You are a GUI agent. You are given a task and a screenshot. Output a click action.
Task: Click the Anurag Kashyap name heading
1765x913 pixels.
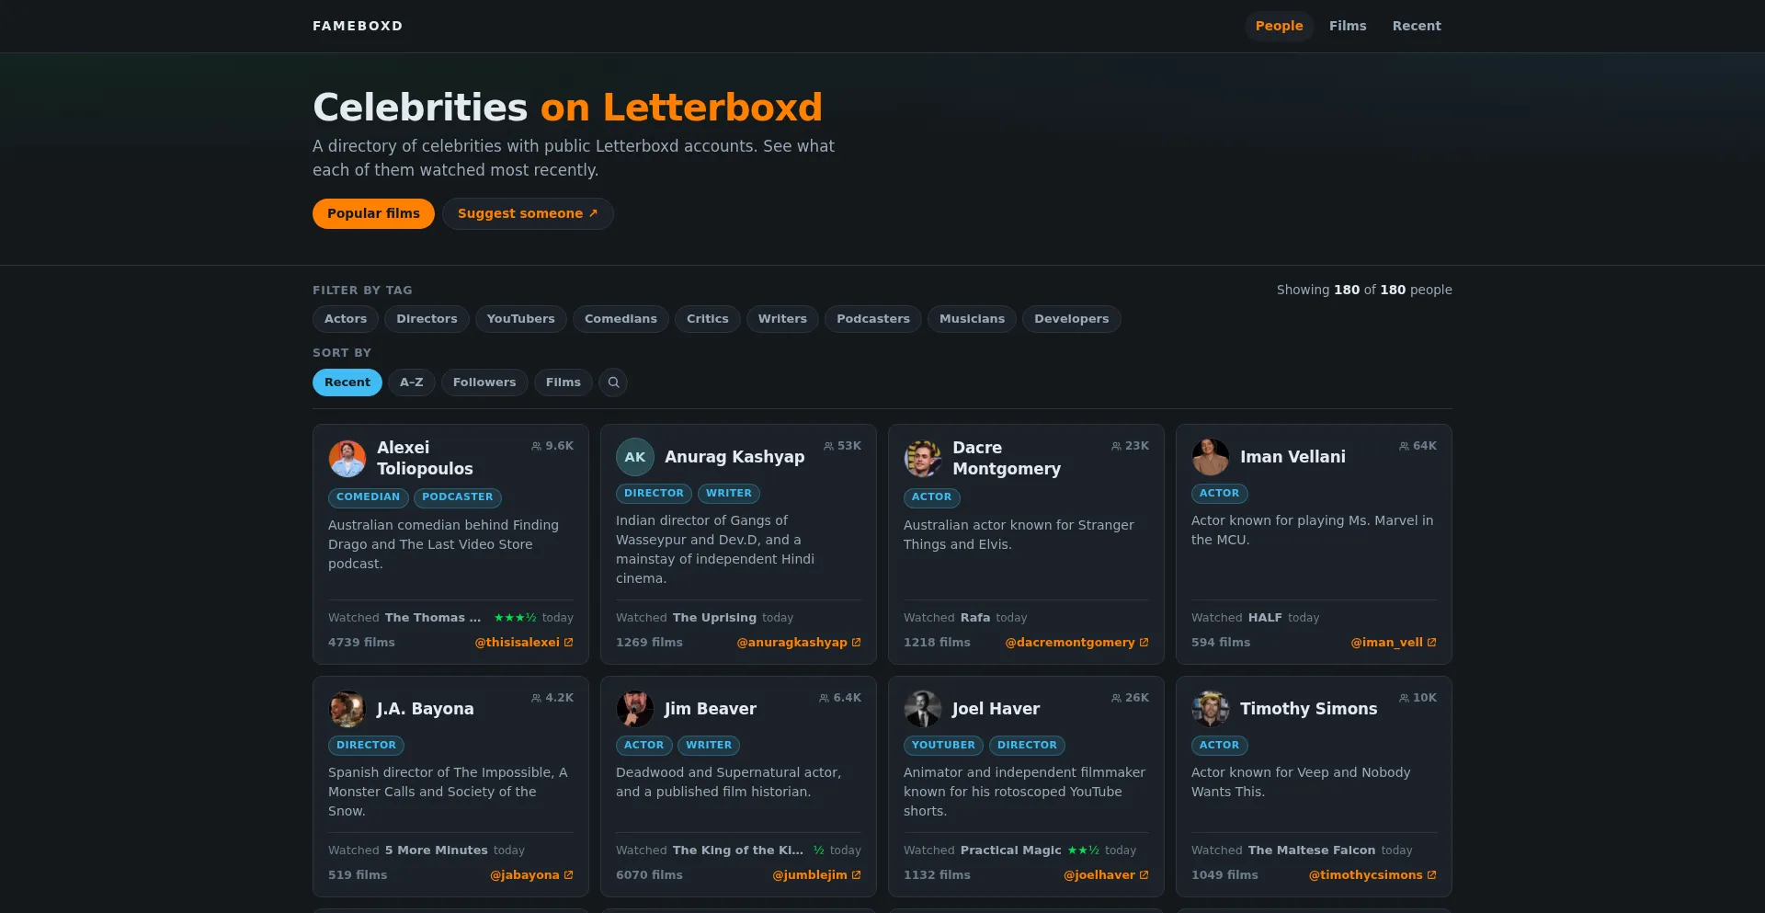point(734,457)
